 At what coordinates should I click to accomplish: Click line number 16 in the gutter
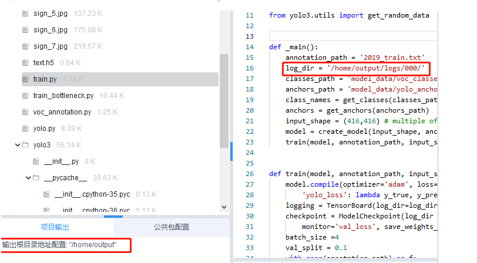[x=250, y=68]
